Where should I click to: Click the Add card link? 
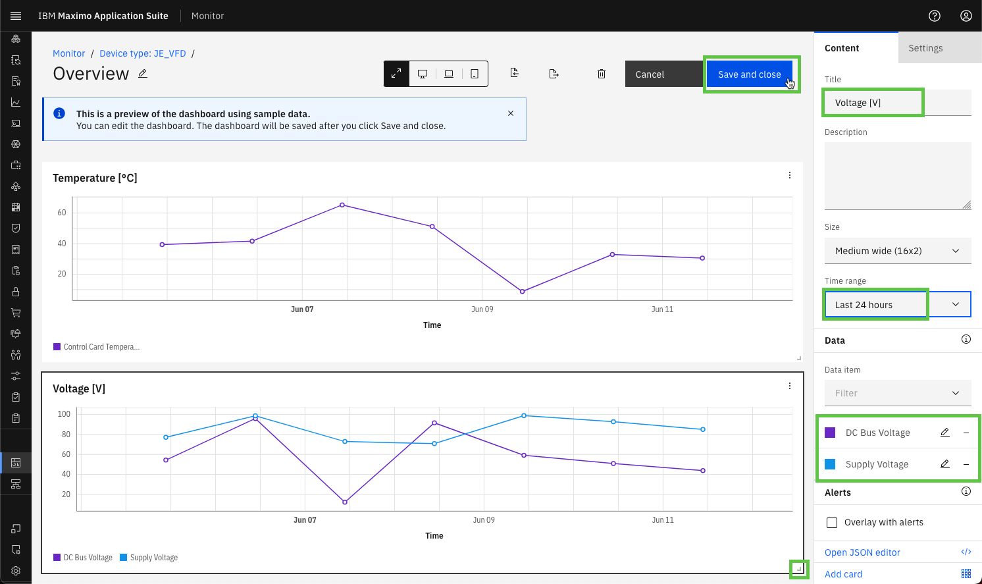[843, 574]
